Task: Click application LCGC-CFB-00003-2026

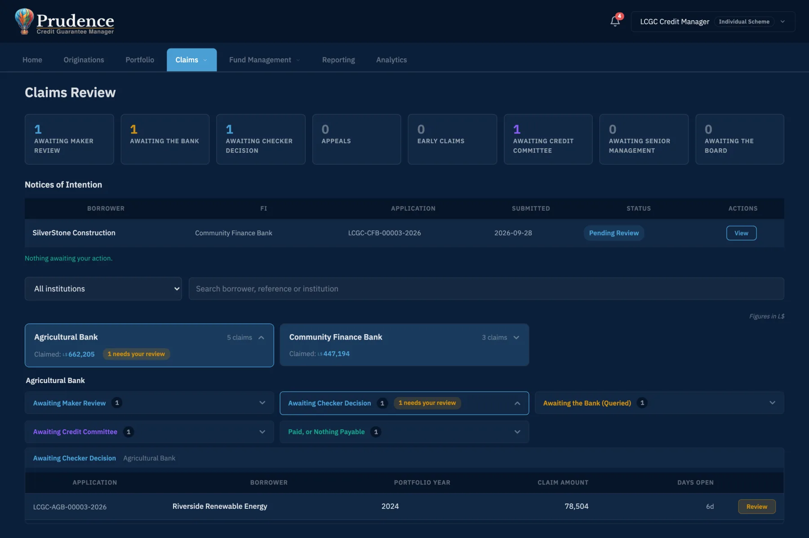Action: 384,233
